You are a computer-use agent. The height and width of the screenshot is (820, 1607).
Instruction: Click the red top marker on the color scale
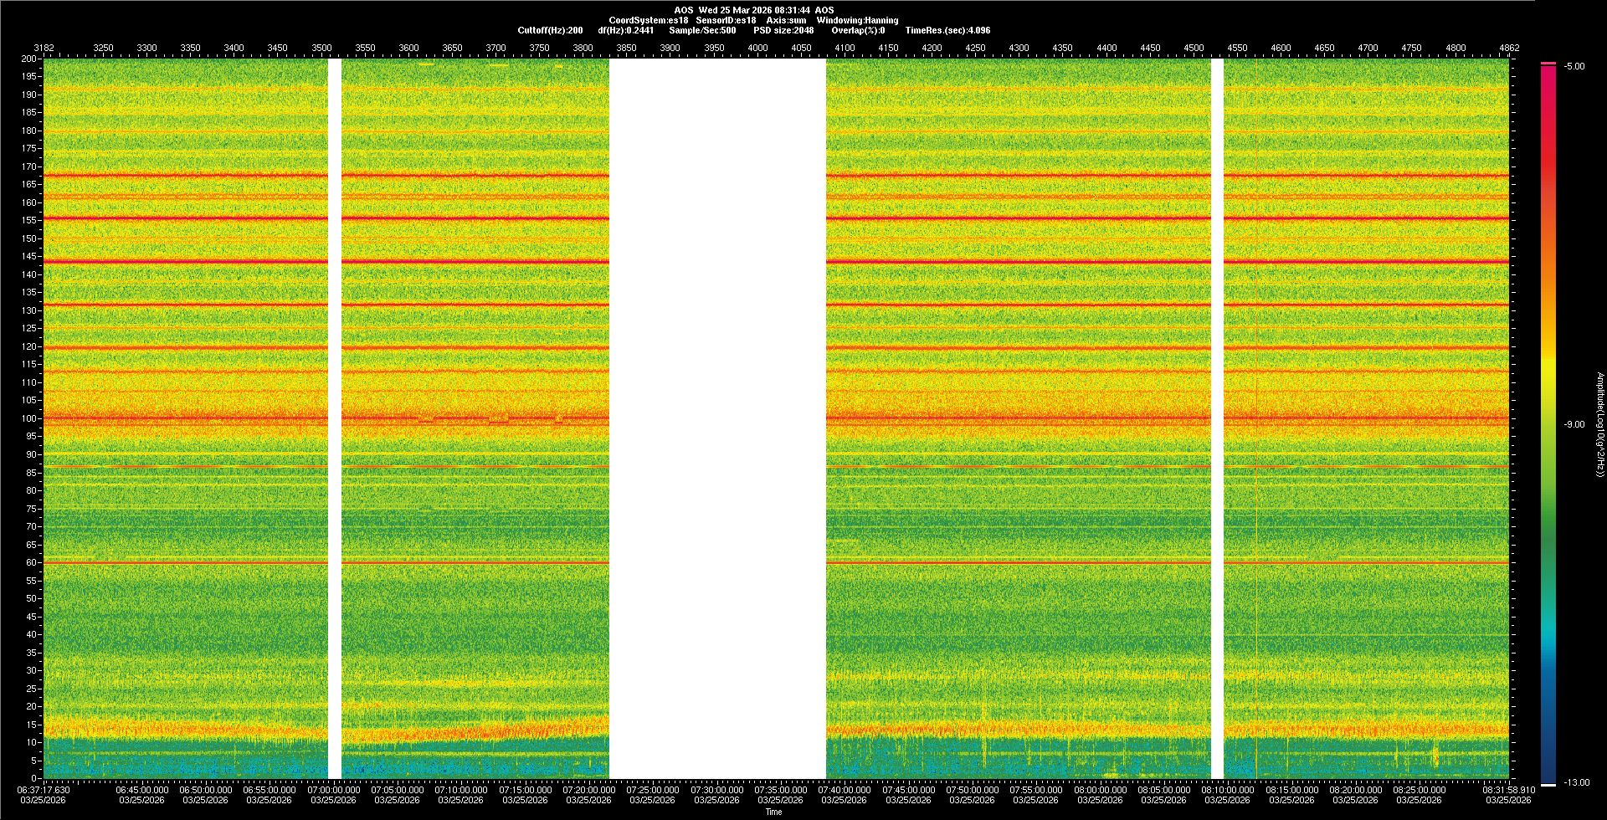[1548, 64]
